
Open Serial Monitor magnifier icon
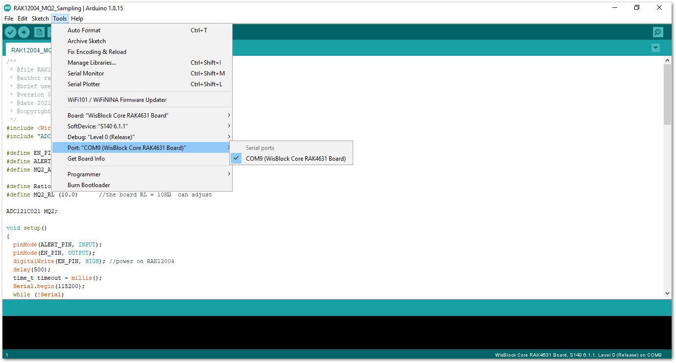[658, 32]
